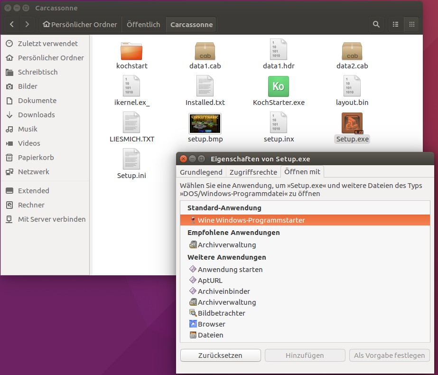Switch to grid view icon
Screen dimensions: 438x375
pos(412,24)
